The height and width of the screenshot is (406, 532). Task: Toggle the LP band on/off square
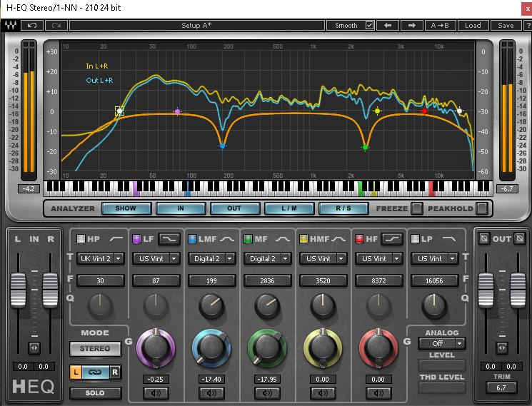pos(415,239)
